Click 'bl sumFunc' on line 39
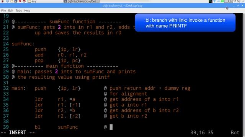 pyautogui.click(x=56, y=127)
